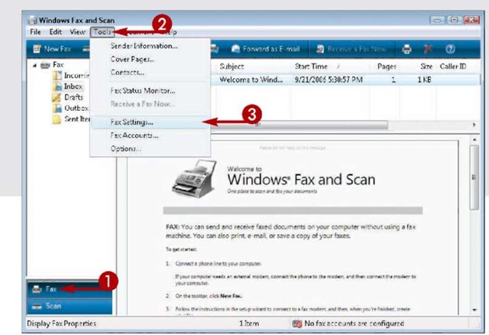This screenshot has width=489, height=335.
Task: Click the Inbox folder icon
Action: [x=57, y=86]
